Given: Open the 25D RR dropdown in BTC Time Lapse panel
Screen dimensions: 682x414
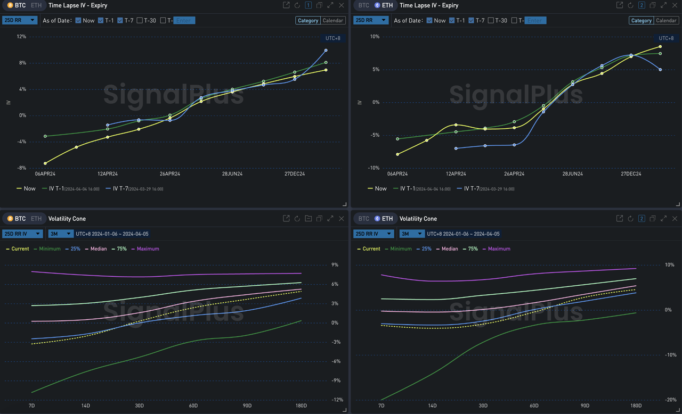Looking at the screenshot, I should [x=20, y=20].
